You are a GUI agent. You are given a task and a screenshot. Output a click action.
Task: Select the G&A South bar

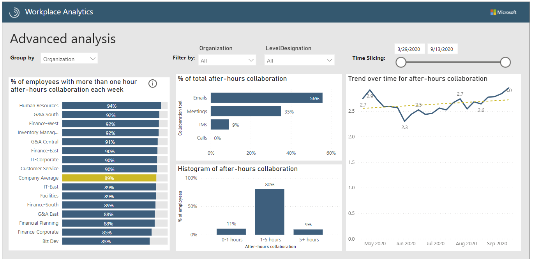point(111,115)
